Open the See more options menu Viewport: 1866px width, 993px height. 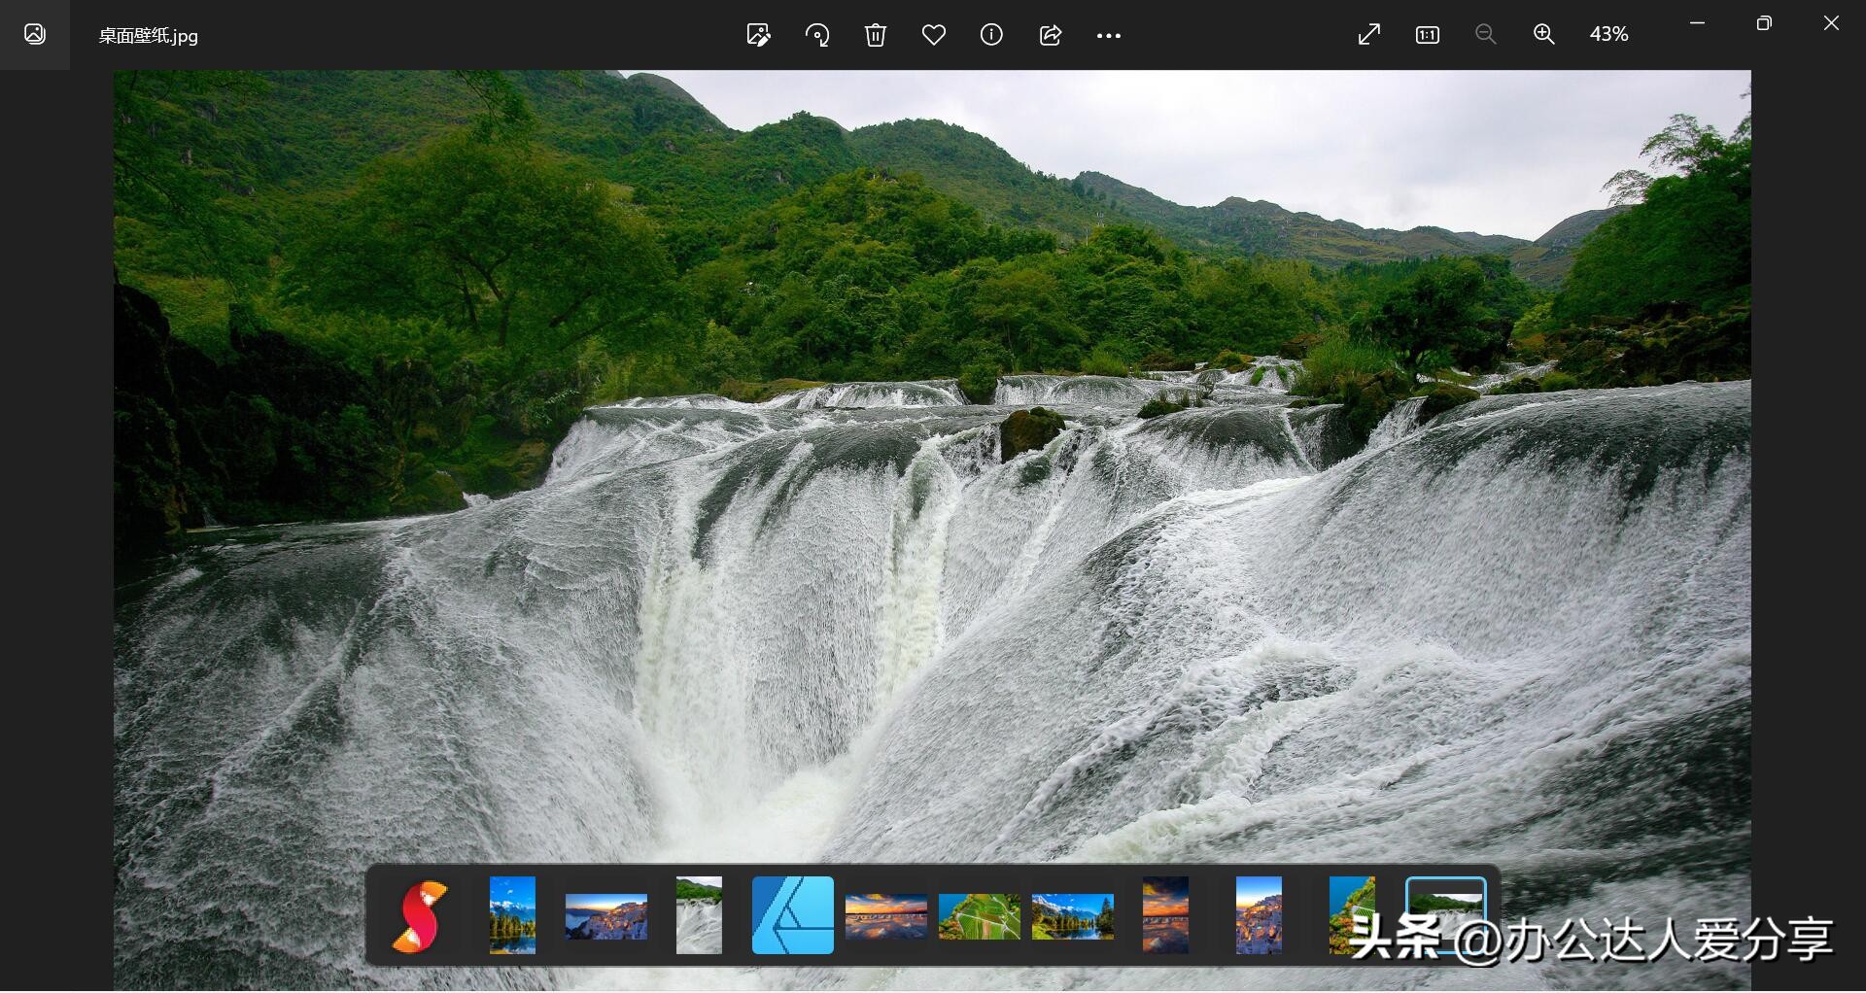1108,35
